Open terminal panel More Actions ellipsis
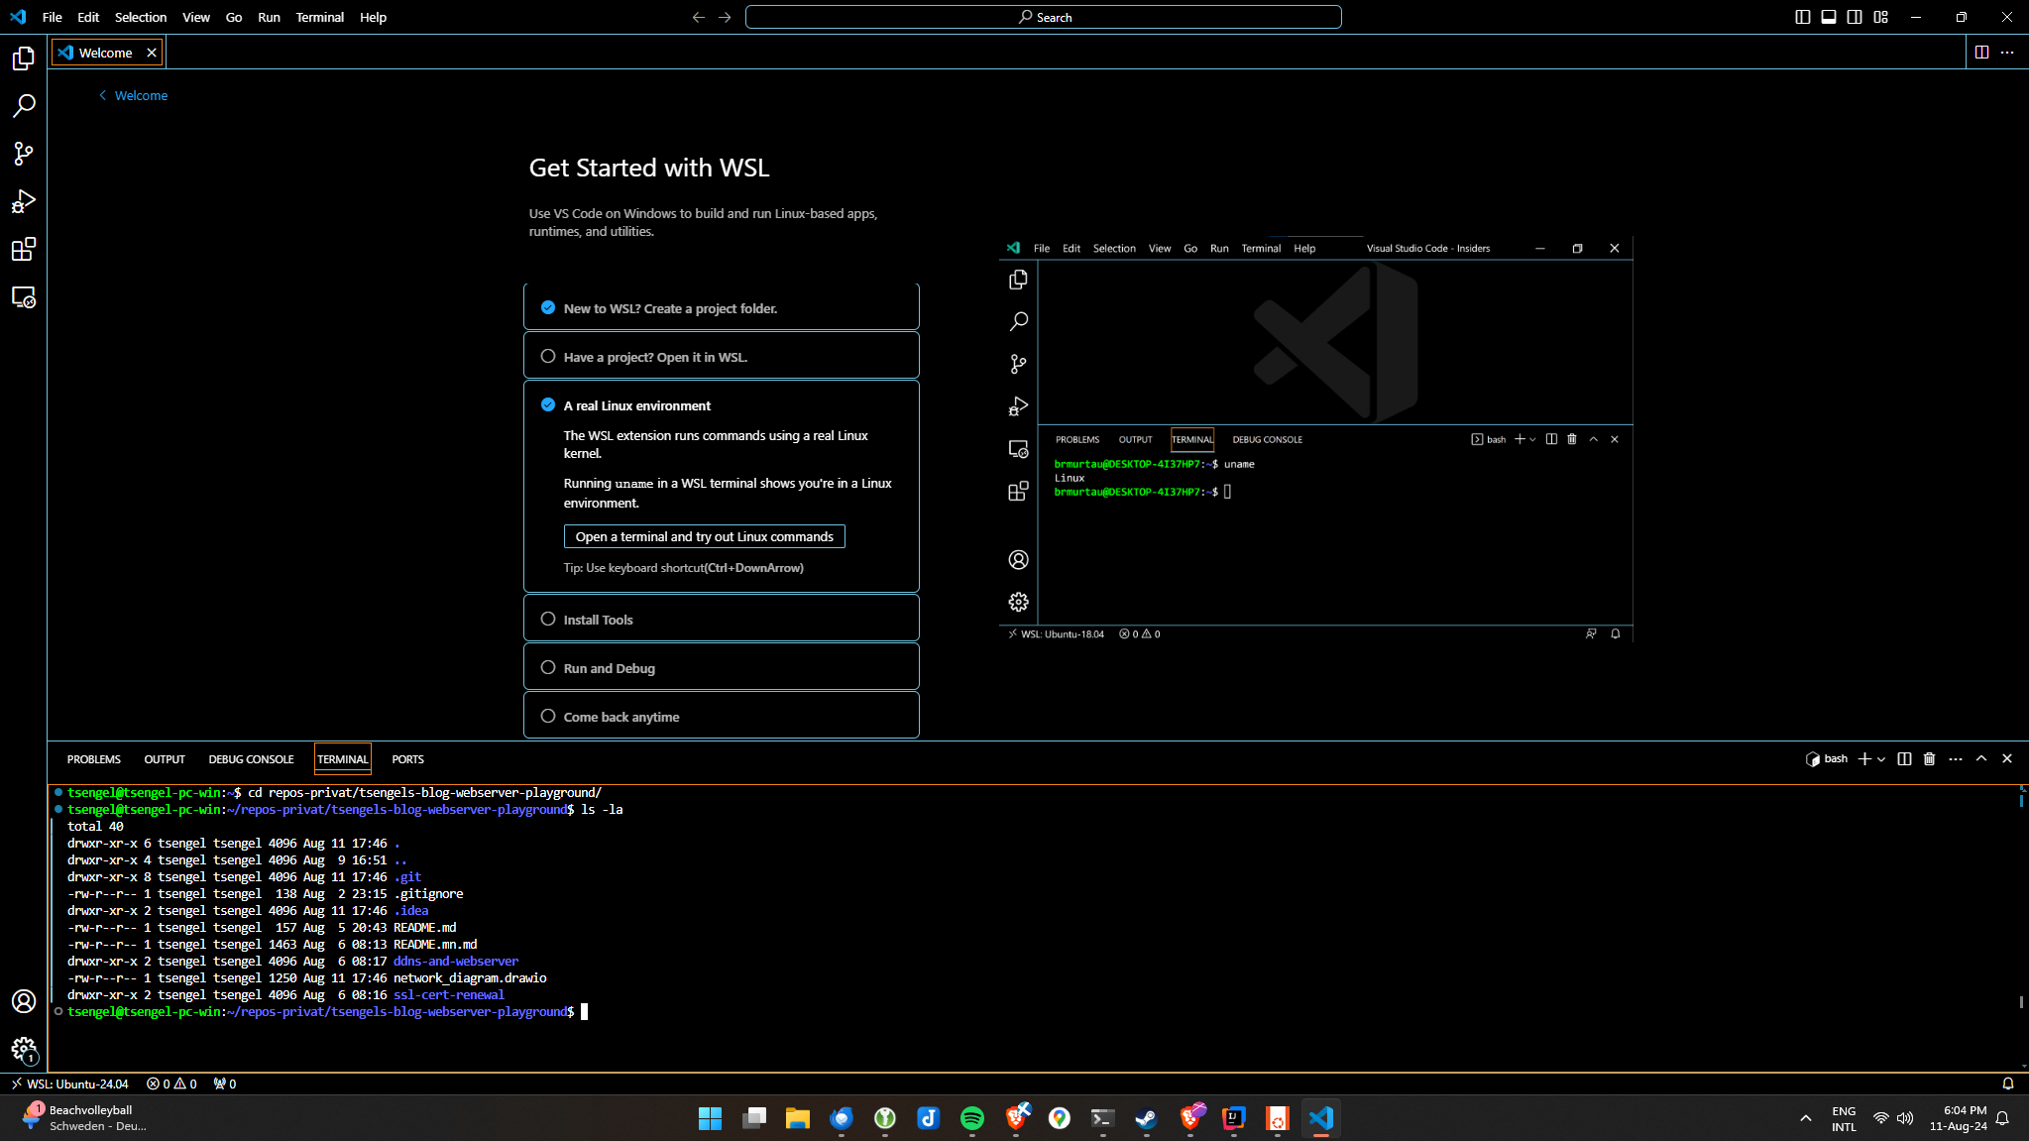 [1956, 758]
